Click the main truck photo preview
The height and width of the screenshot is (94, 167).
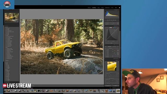(62, 47)
